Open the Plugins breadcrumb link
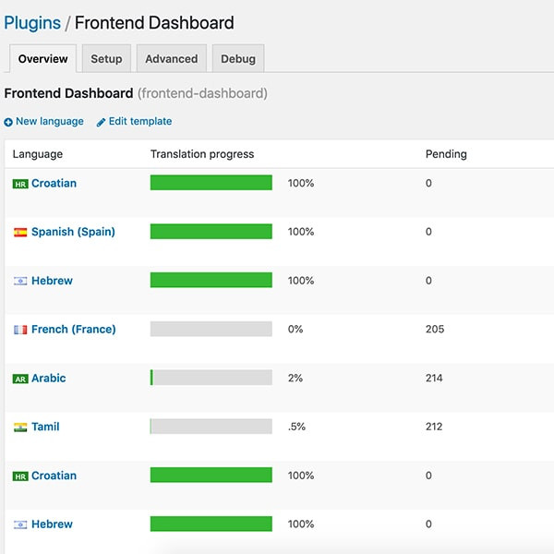The width and height of the screenshot is (554, 554). tap(32, 23)
